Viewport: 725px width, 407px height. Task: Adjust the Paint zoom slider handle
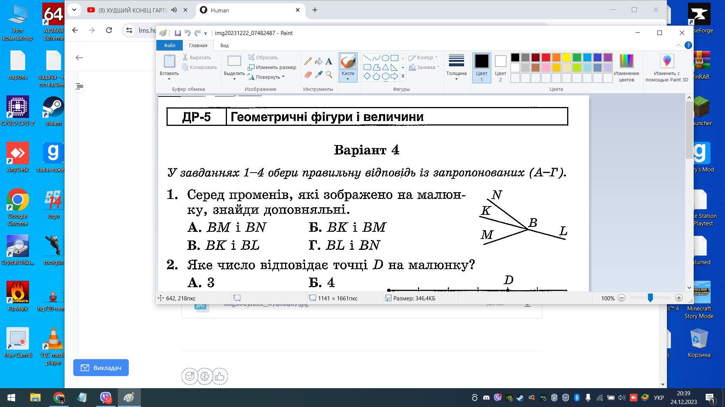tap(650, 298)
